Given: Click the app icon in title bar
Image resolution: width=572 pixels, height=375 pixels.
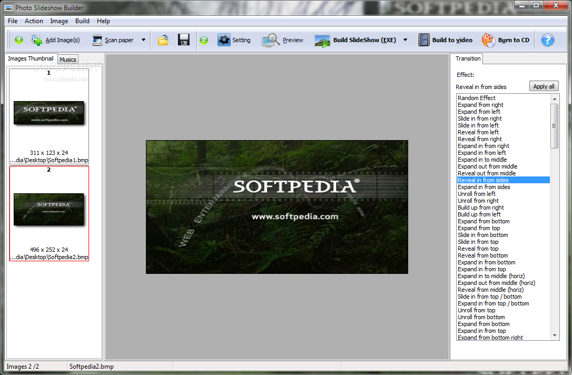Looking at the screenshot, I should [8, 8].
